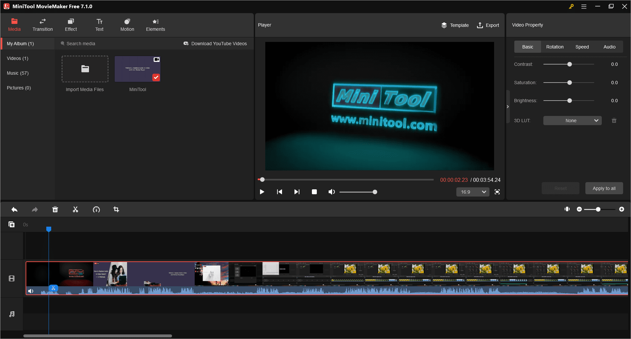Screen dimensions: 631x339
Task: Open the Transition tab
Action: (42, 25)
